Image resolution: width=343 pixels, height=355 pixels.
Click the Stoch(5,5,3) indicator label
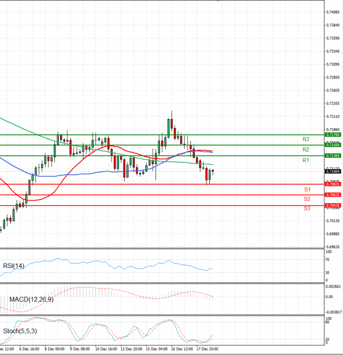pyautogui.click(x=20, y=331)
